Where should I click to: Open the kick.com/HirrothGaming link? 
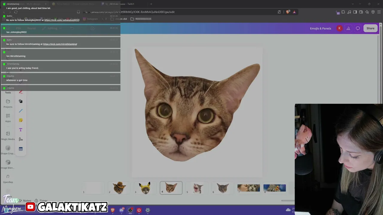60,44
